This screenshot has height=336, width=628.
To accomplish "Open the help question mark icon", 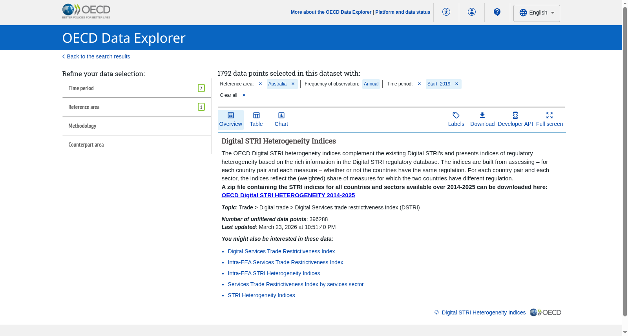I will (497, 12).
